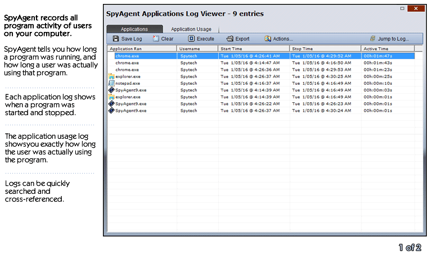Image resolution: width=428 pixels, height=255 pixels.
Task: Click SpyAgent9.exe icon in 4:26:22 row
Action: pyautogui.click(x=111, y=104)
